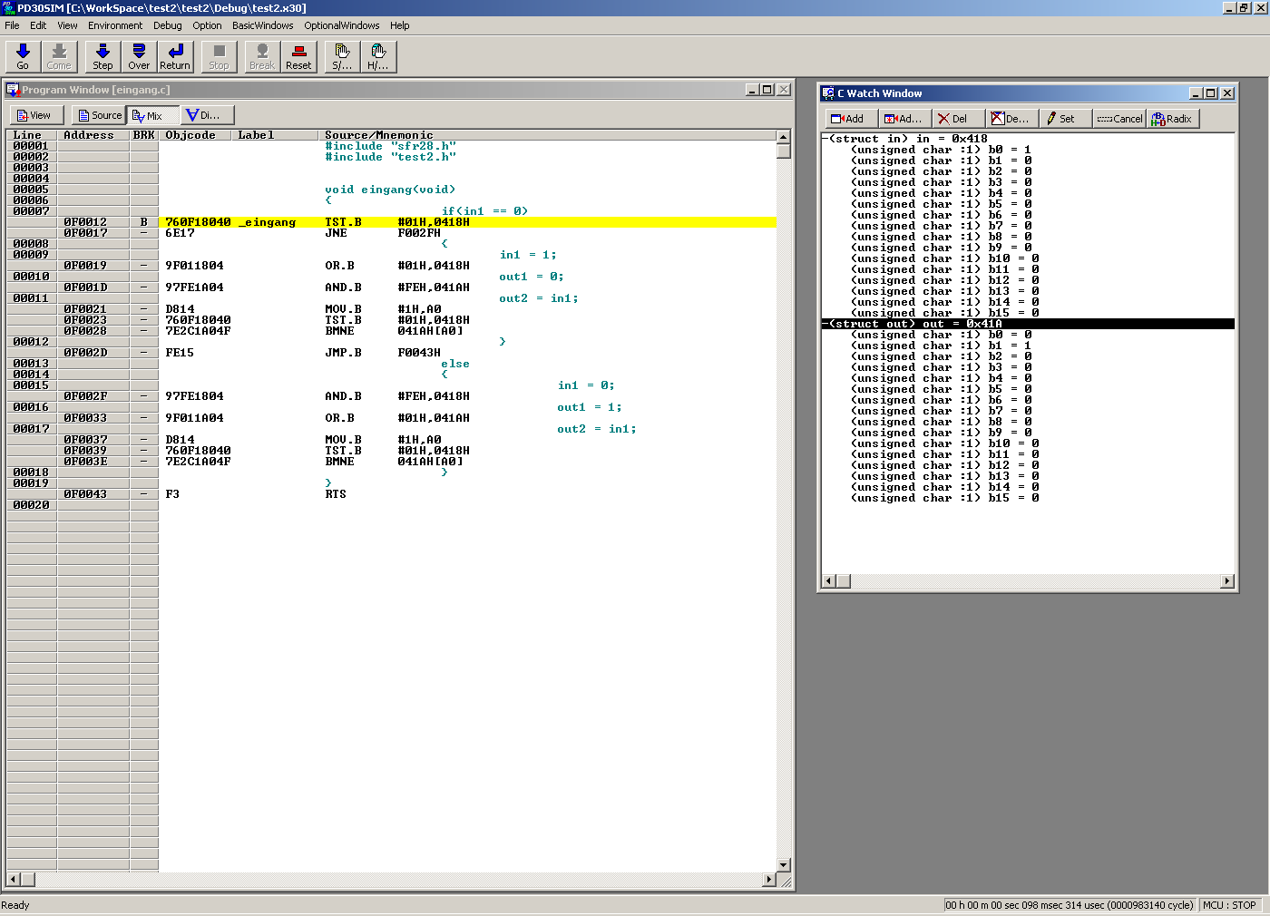
Task: Open the BasicWindows menu
Action: coord(262,25)
